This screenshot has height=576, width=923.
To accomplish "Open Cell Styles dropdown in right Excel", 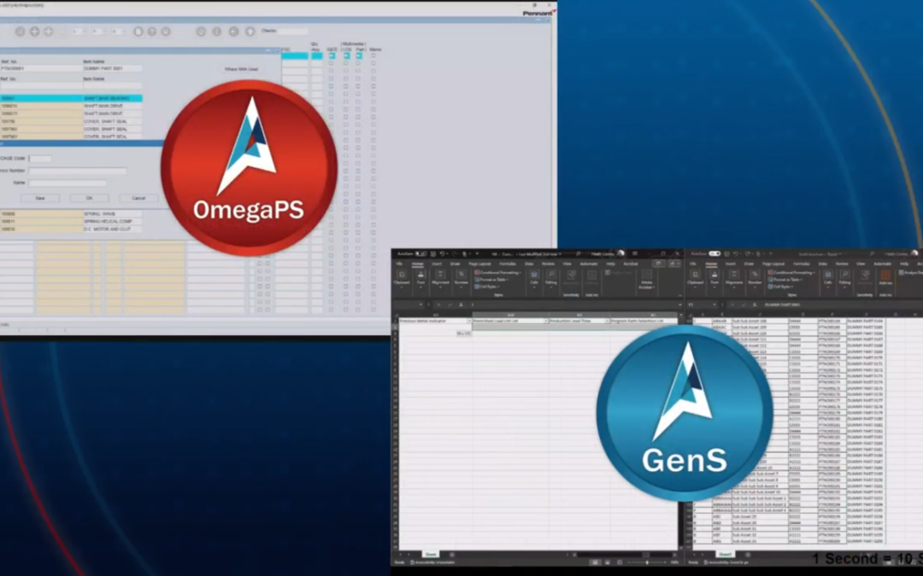I will tap(781, 287).
